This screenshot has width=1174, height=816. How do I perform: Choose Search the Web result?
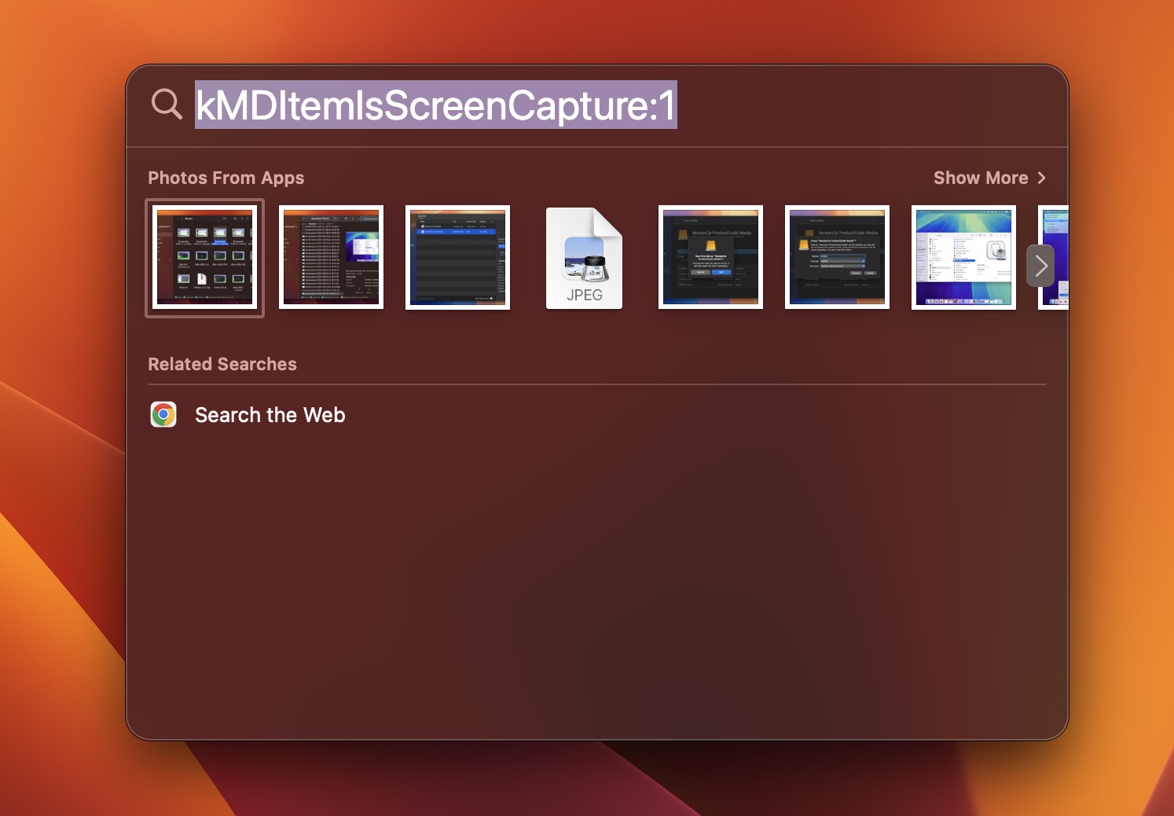(597, 414)
